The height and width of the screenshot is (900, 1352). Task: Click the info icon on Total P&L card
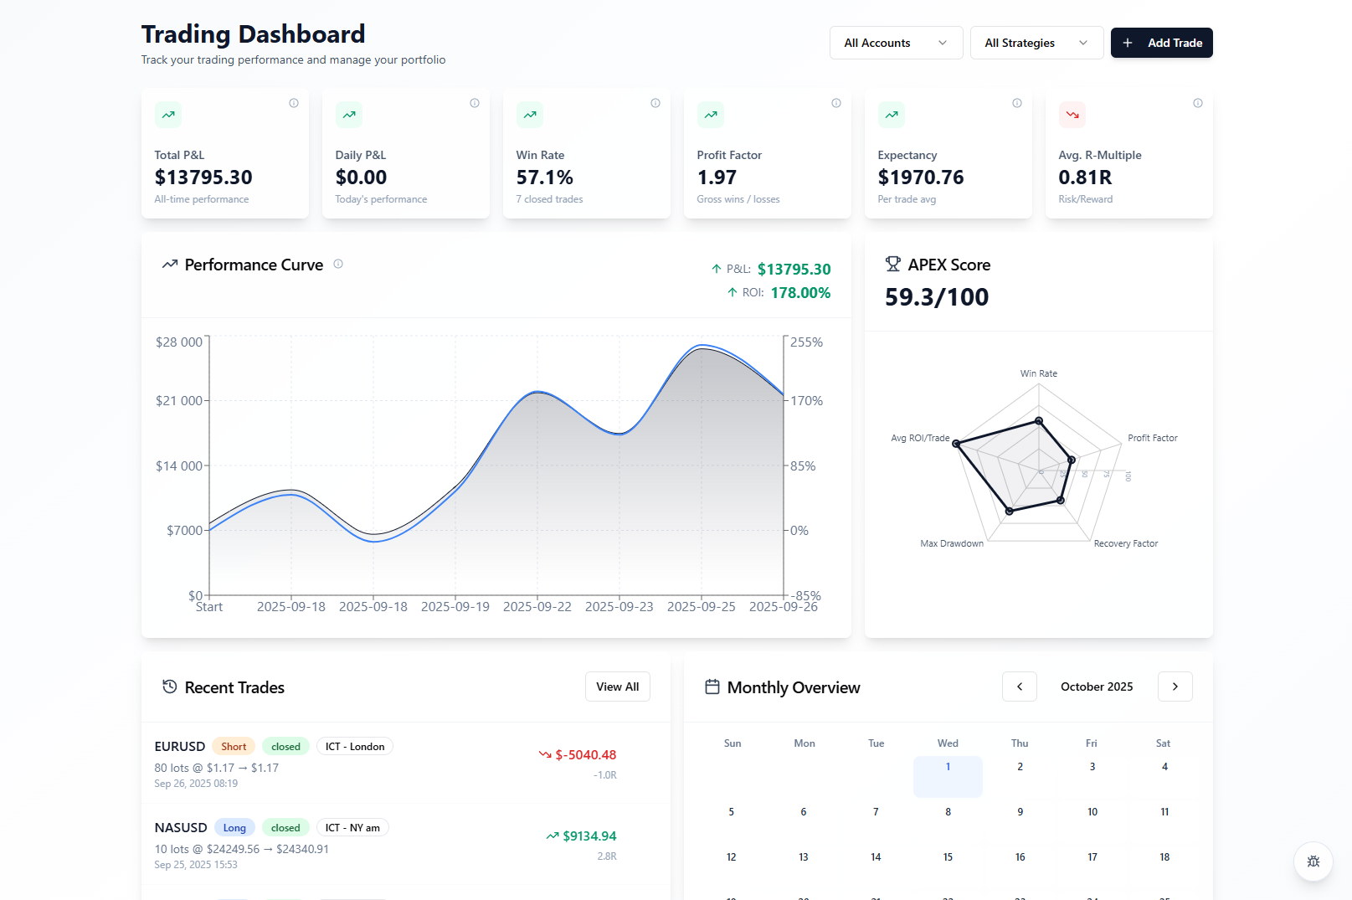tap(294, 103)
